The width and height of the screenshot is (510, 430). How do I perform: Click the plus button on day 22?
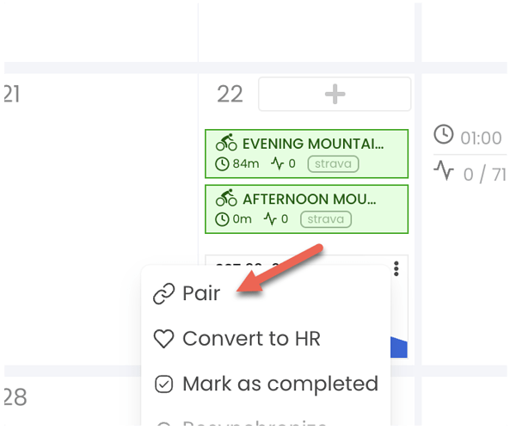point(335,94)
